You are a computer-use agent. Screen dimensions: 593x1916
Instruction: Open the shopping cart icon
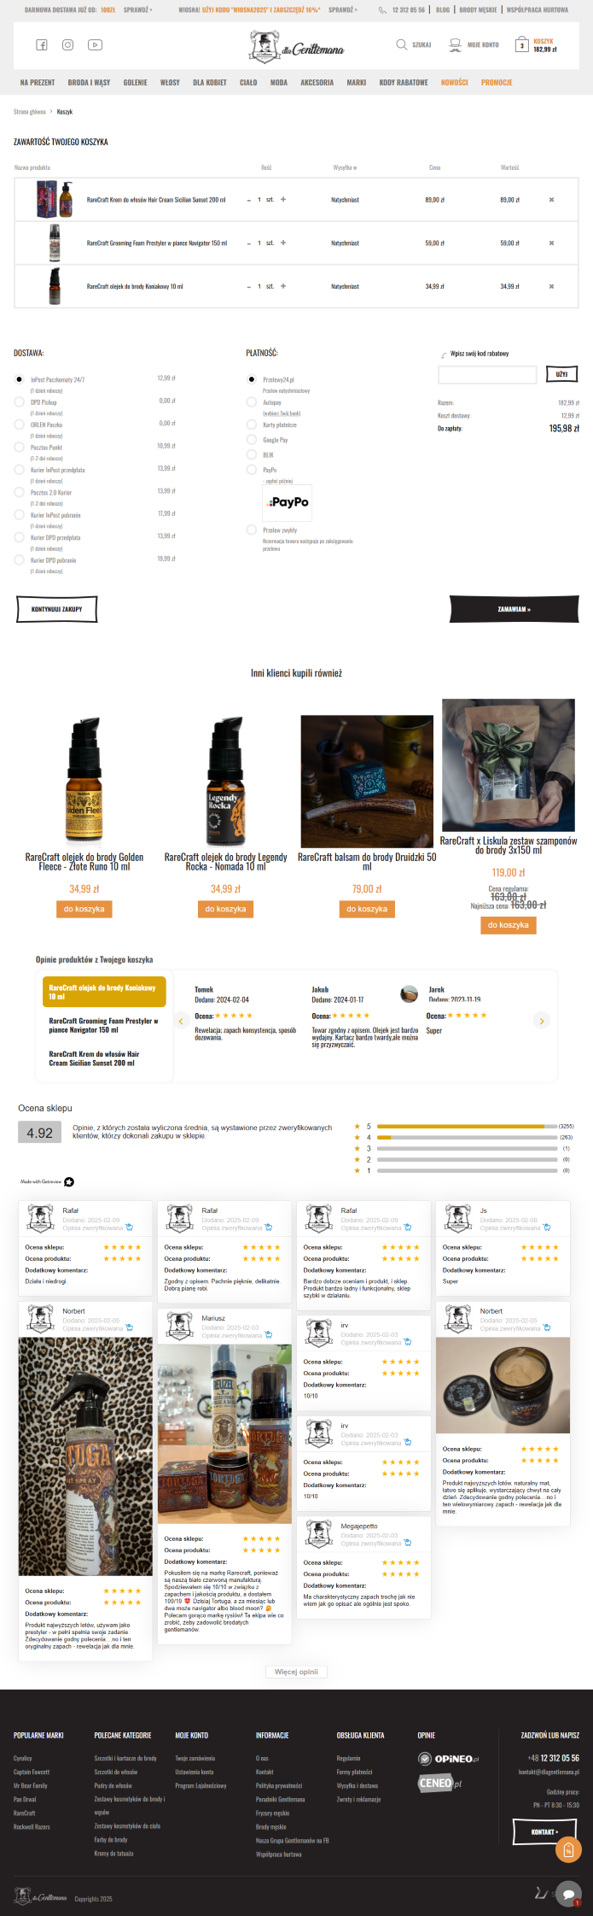point(522,44)
